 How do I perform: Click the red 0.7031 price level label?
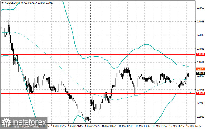pos(200,54)
